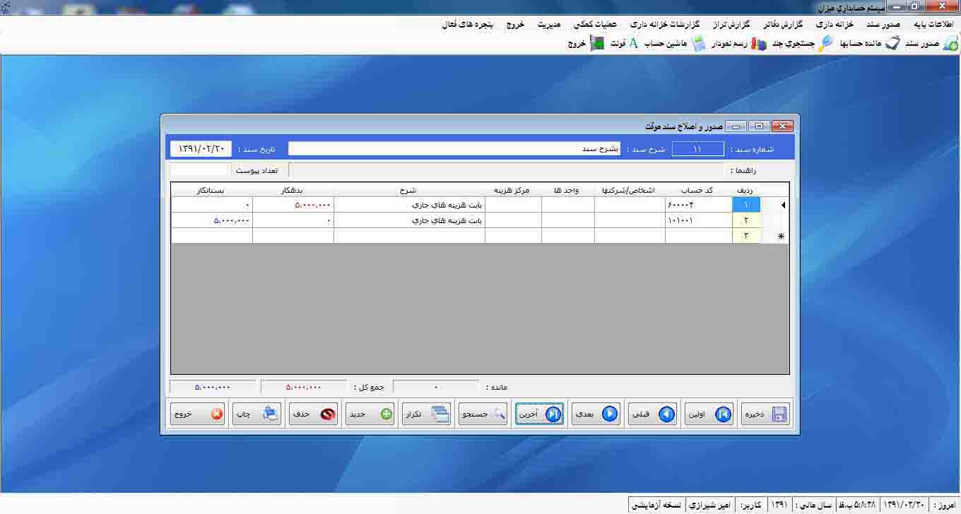
Task: Select new row header number 3
Action: 746,236
